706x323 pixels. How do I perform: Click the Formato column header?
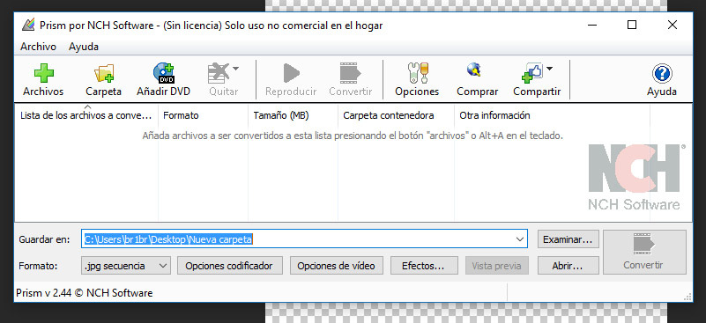tap(203, 115)
